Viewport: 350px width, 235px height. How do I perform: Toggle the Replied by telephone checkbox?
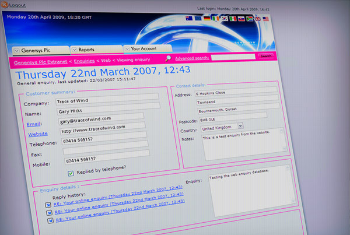pyautogui.click(x=71, y=173)
